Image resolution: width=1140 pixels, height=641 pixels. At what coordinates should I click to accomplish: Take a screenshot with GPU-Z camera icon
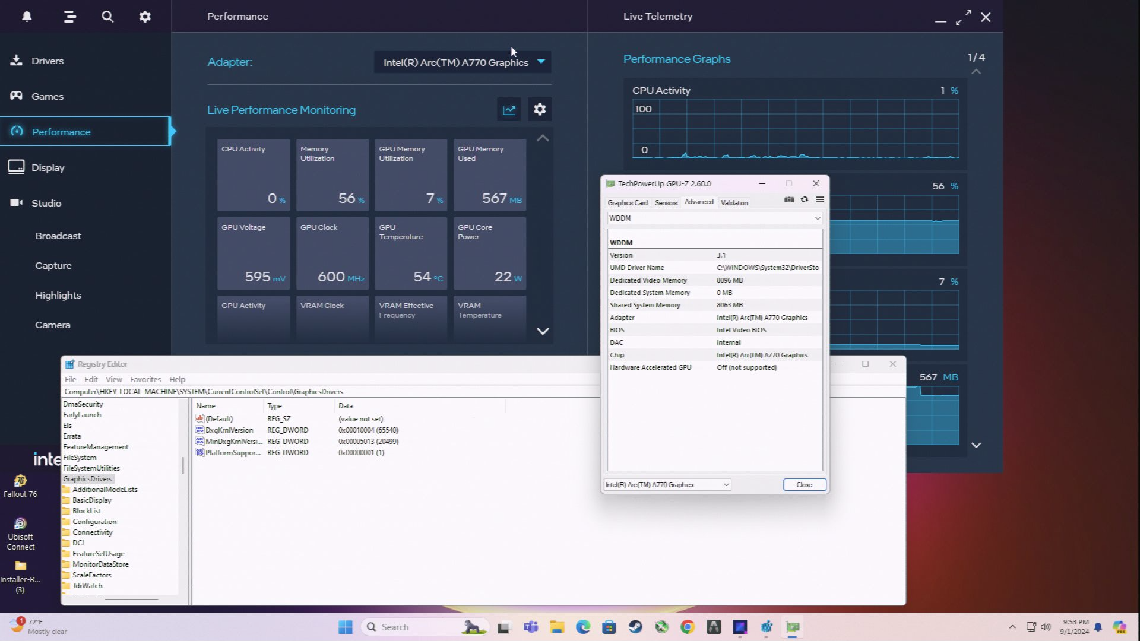click(789, 200)
